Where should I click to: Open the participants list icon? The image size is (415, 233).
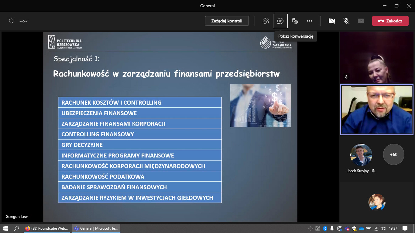[x=266, y=21]
